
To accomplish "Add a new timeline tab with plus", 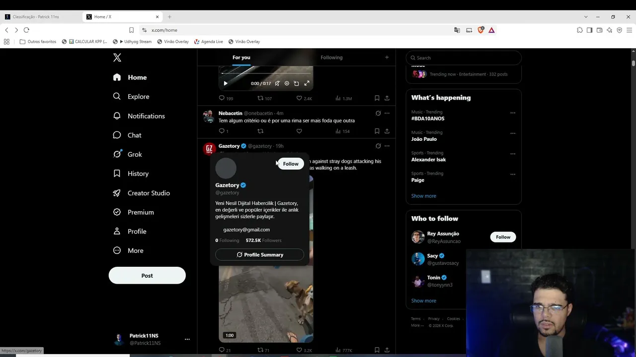I will click(387, 58).
